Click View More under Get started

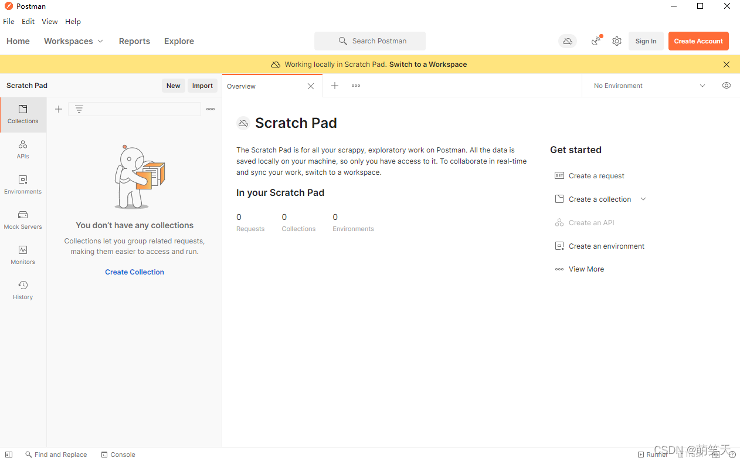click(579, 269)
